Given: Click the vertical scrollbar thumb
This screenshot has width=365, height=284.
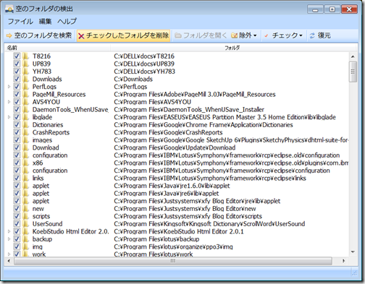Looking at the screenshot, I should tap(353, 72).
